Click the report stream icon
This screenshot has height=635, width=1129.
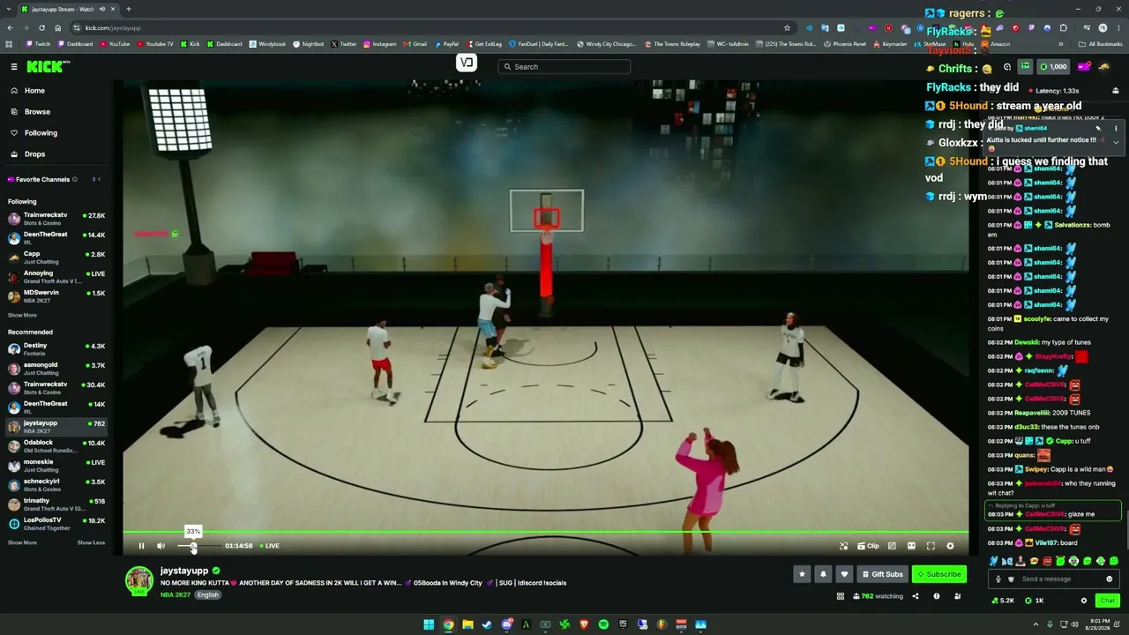point(958,596)
